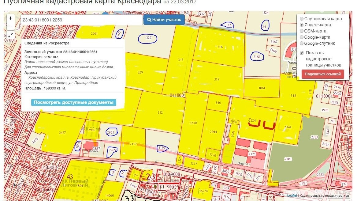Select the circled parcel 327
This screenshot has width=357, height=201.
[149, 38]
